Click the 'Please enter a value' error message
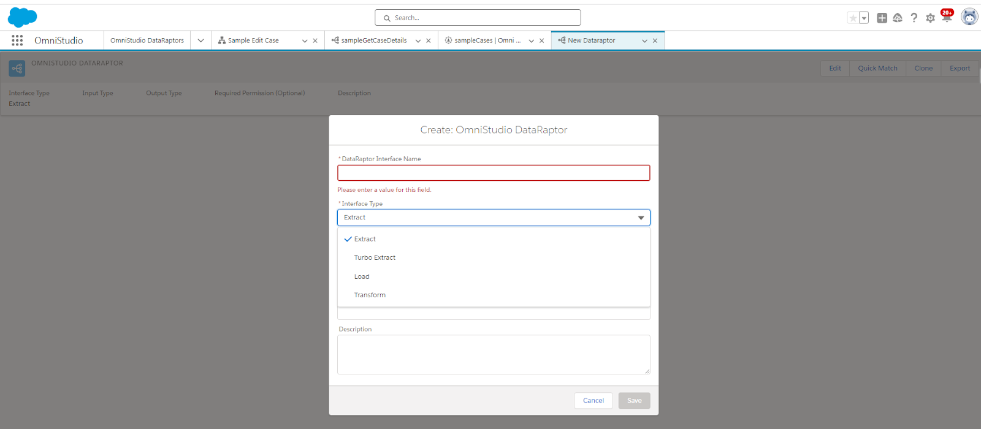This screenshot has height=429, width=981. coord(384,190)
